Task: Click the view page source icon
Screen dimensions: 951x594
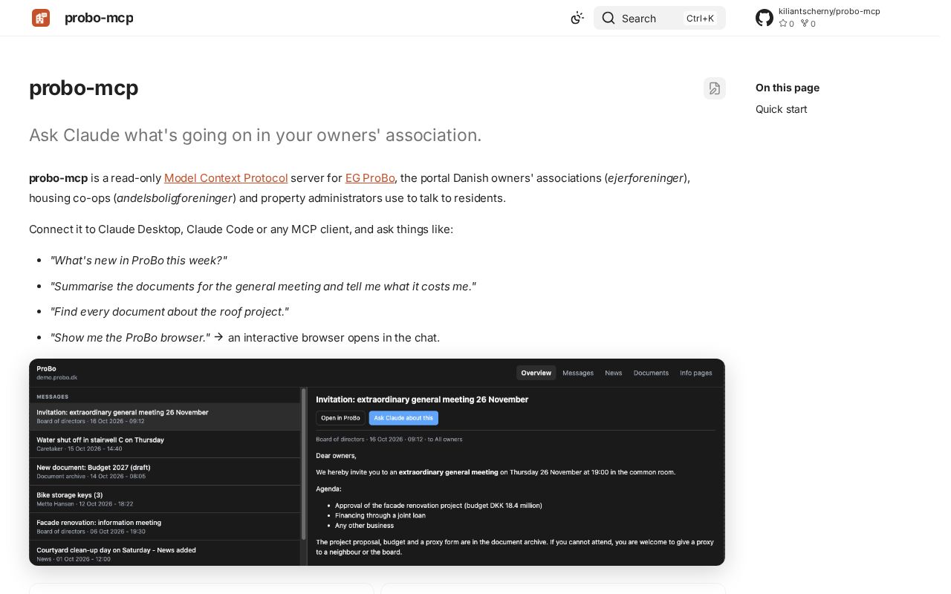Action: click(x=715, y=88)
